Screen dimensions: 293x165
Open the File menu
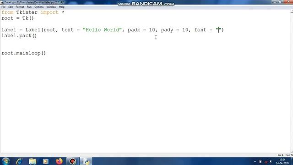(x=3, y=7)
